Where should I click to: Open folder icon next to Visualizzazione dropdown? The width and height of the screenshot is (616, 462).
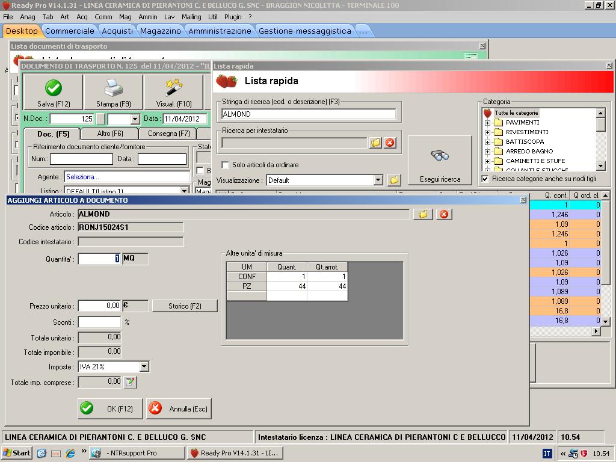pyautogui.click(x=394, y=180)
